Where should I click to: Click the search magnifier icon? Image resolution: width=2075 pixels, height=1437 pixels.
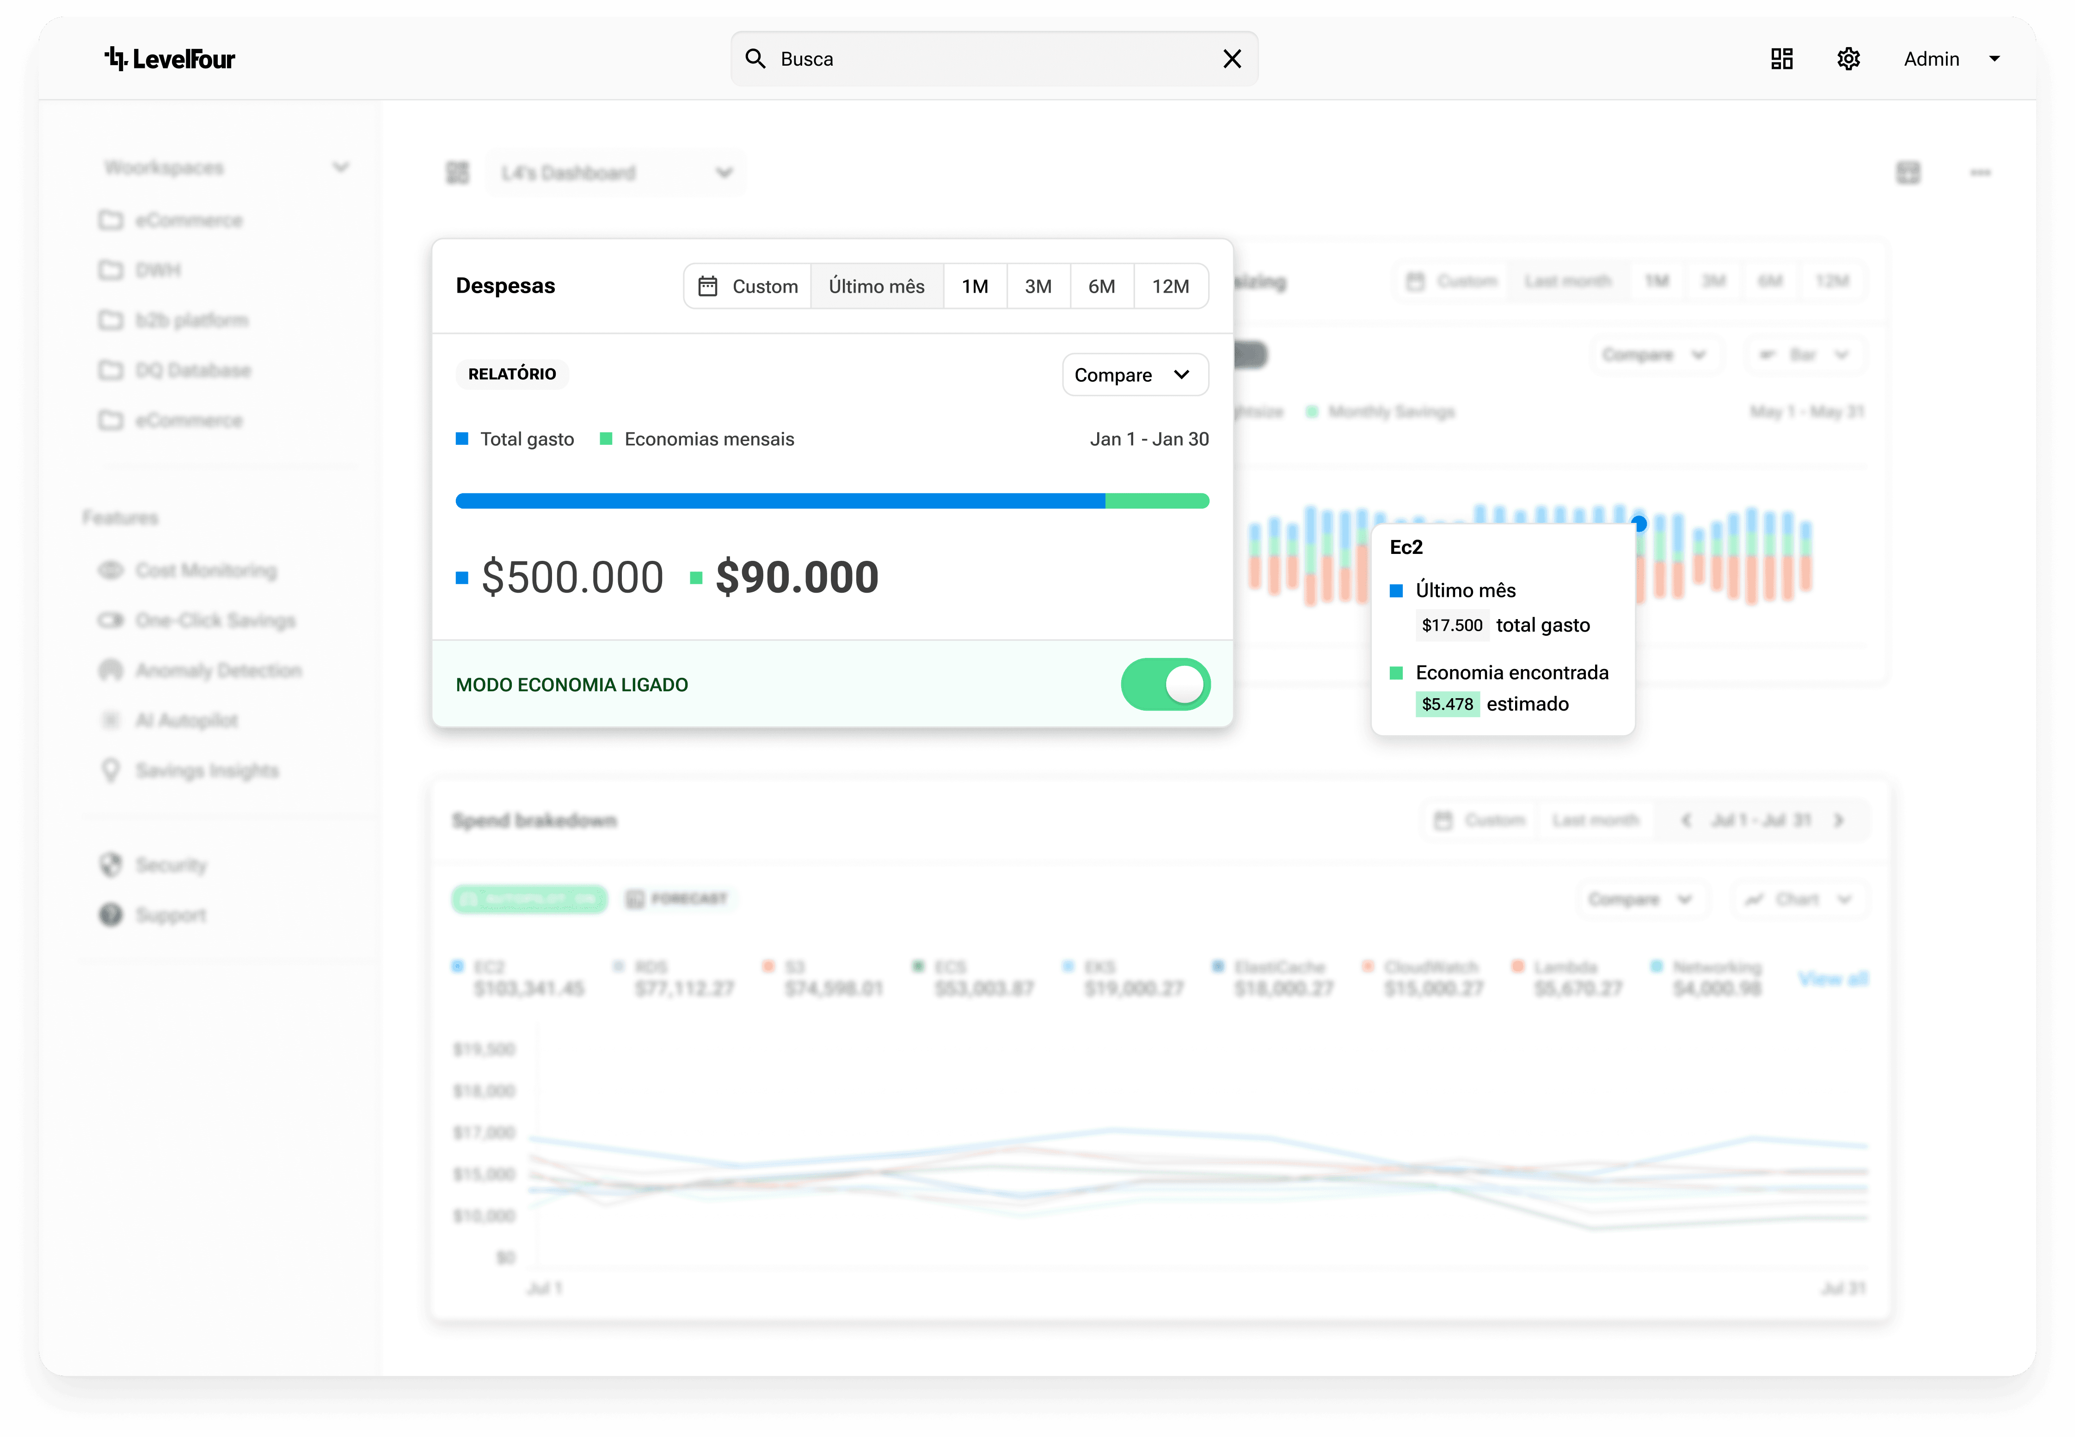point(755,60)
